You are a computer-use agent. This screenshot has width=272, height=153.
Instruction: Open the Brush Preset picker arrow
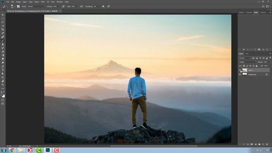tap(14, 6)
